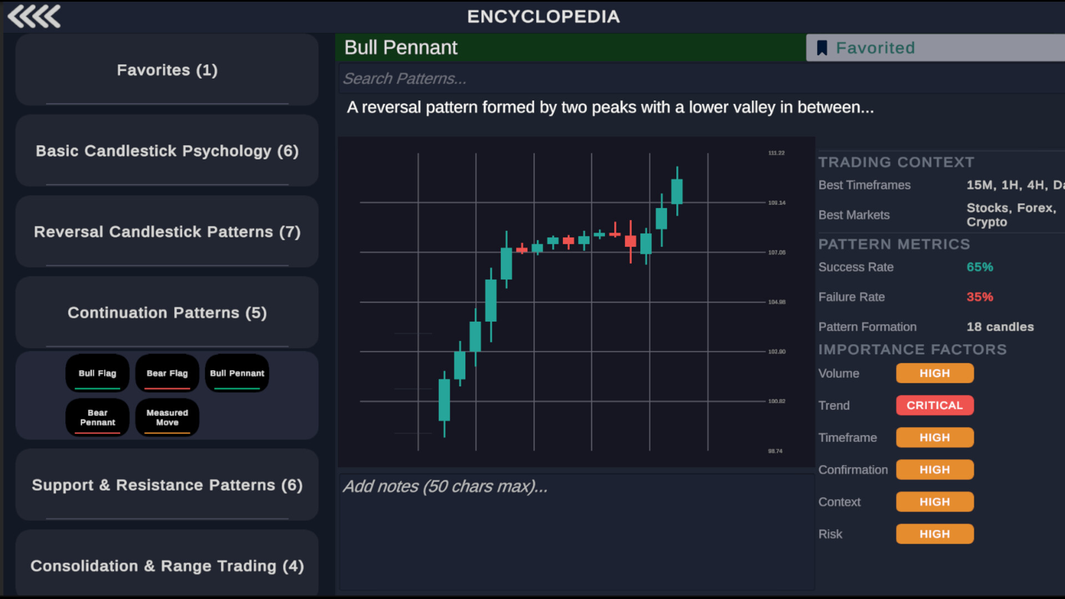Select the Bull Pennant pattern chip
Screen dimensions: 1065x599
coord(237,373)
